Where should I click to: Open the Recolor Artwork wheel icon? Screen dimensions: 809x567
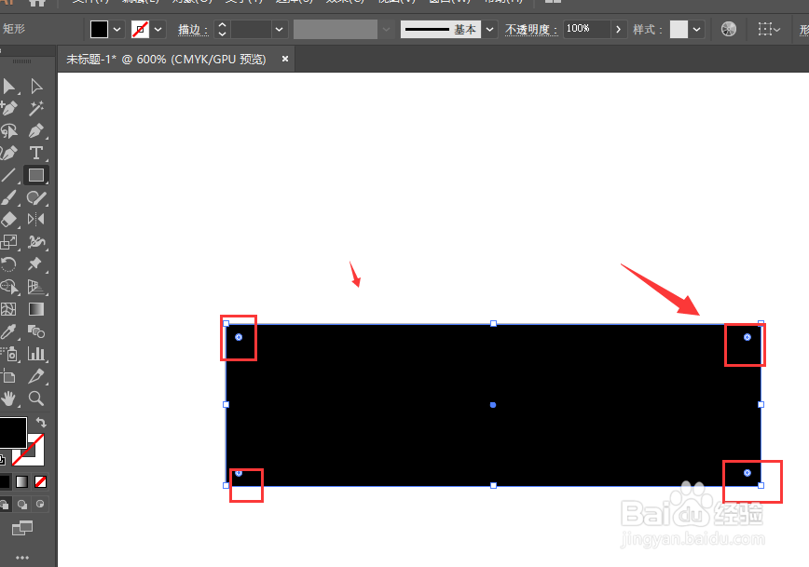(729, 29)
